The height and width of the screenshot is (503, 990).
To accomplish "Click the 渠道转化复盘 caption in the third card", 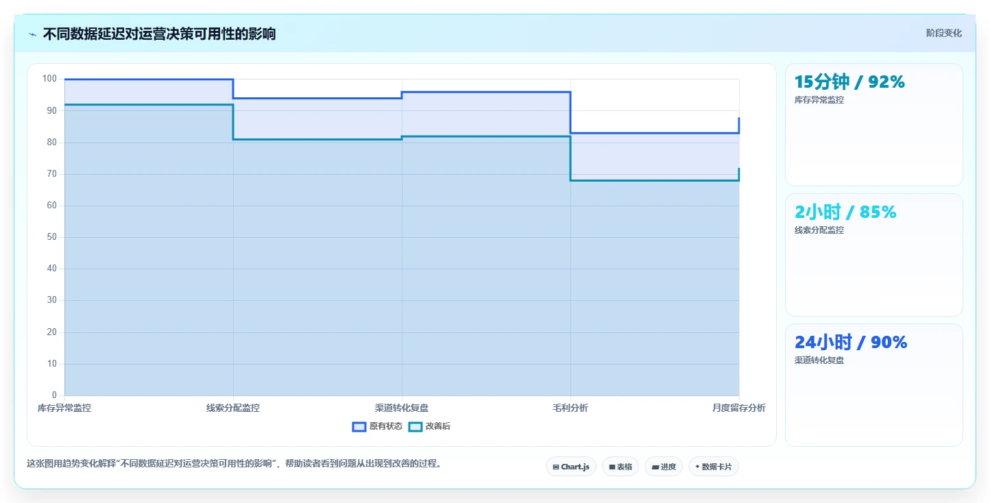I will click(819, 360).
